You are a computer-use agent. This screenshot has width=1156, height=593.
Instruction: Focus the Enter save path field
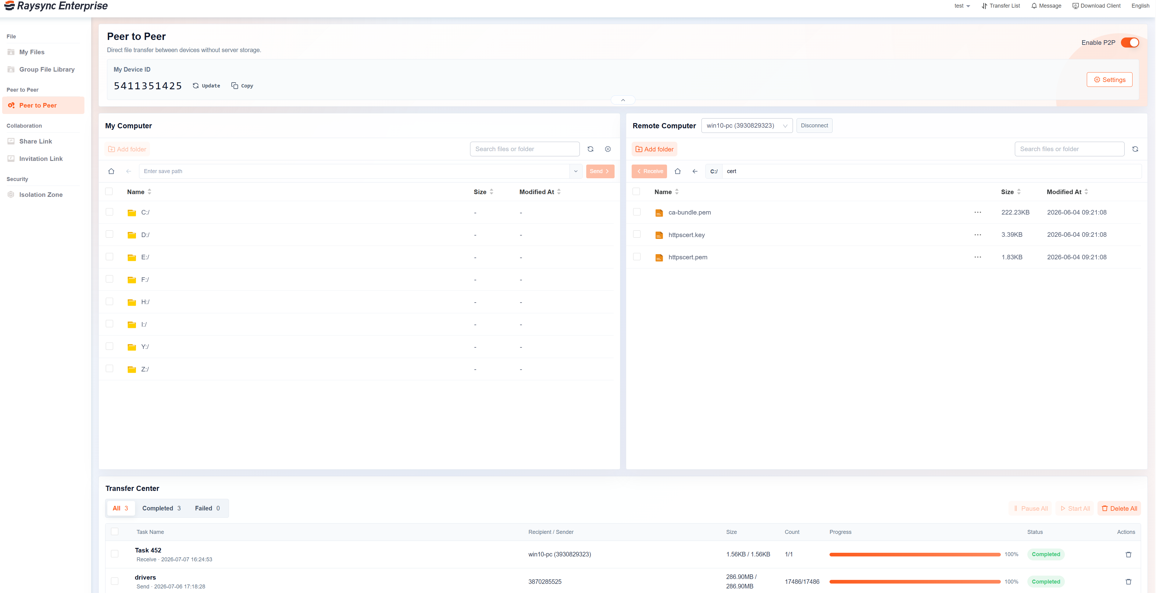click(x=354, y=171)
